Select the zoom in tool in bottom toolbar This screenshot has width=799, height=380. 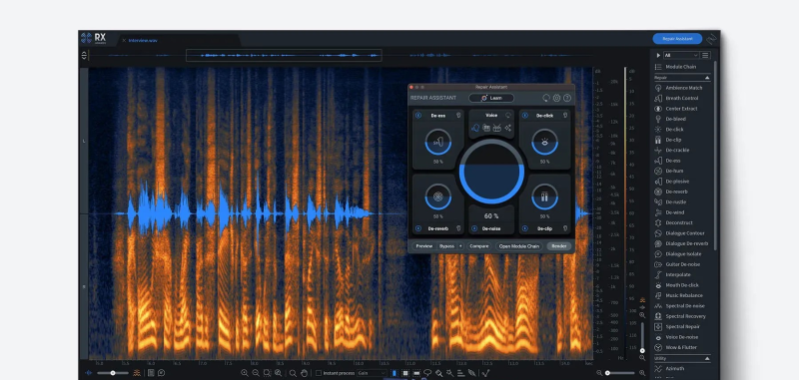tap(244, 373)
